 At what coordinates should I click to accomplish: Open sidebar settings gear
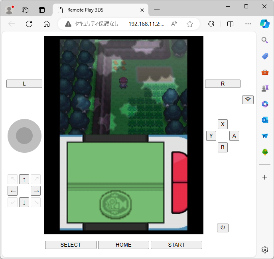coord(265,250)
